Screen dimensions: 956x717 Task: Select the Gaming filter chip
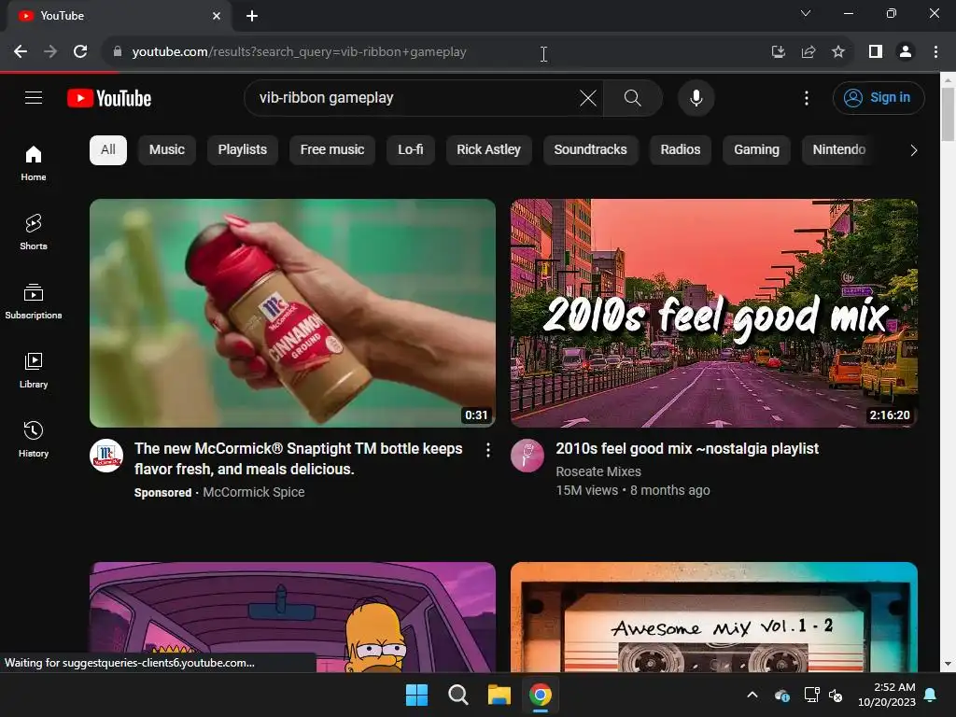(756, 150)
